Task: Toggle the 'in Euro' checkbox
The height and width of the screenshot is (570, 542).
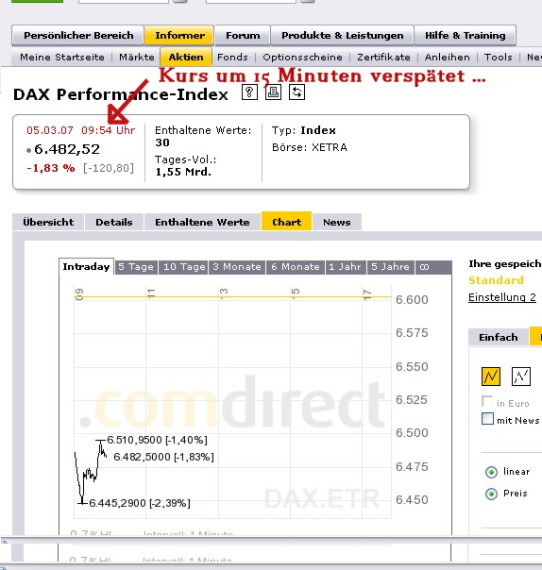Action: pyautogui.click(x=487, y=401)
